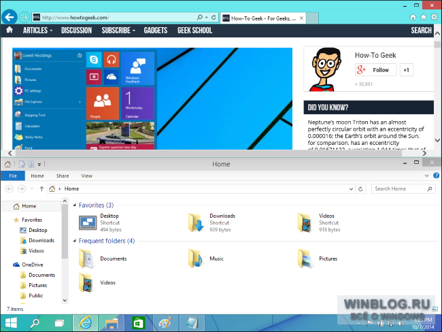Expand the Explorer ribbon chevron
Viewport: 442px width, 332px height.
coord(426,176)
